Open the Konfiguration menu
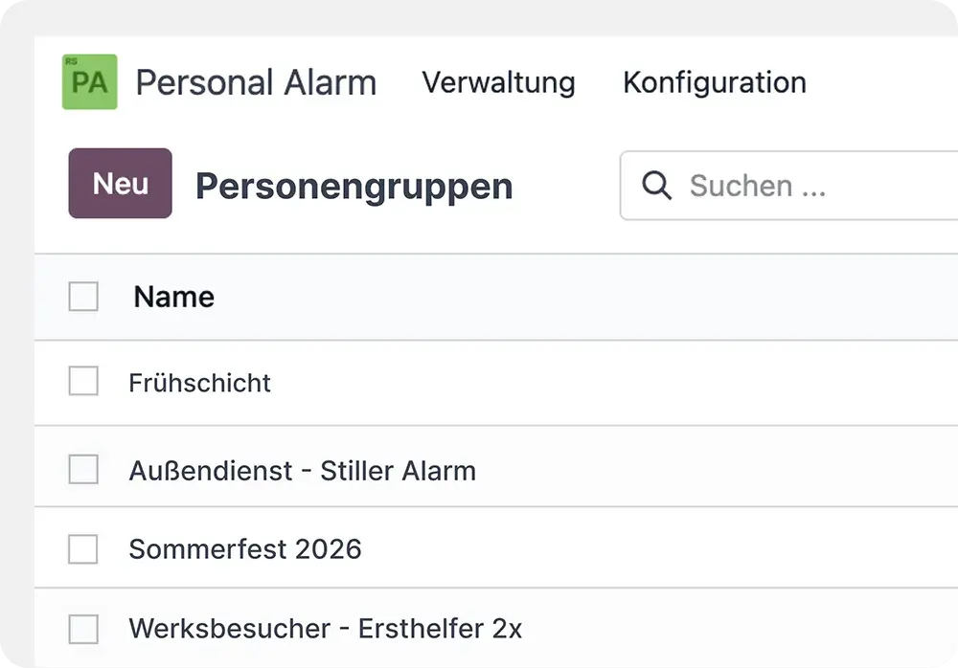This screenshot has height=668, width=958. coord(714,82)
